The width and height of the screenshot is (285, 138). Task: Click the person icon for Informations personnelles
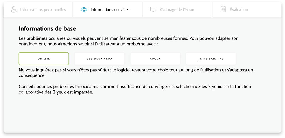coord(14,9)
